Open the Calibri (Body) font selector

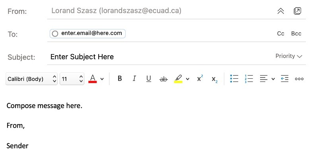[31, 79]
